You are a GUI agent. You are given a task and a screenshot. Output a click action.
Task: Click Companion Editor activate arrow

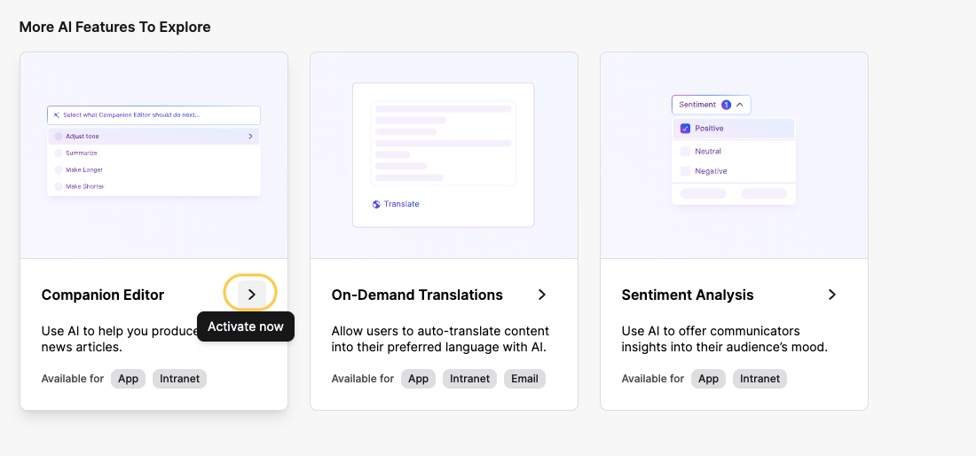click(x=251, y=295)
